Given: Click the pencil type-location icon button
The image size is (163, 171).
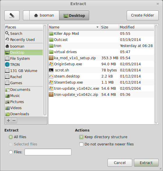Looking at the screenshot, I should point(12,15).
